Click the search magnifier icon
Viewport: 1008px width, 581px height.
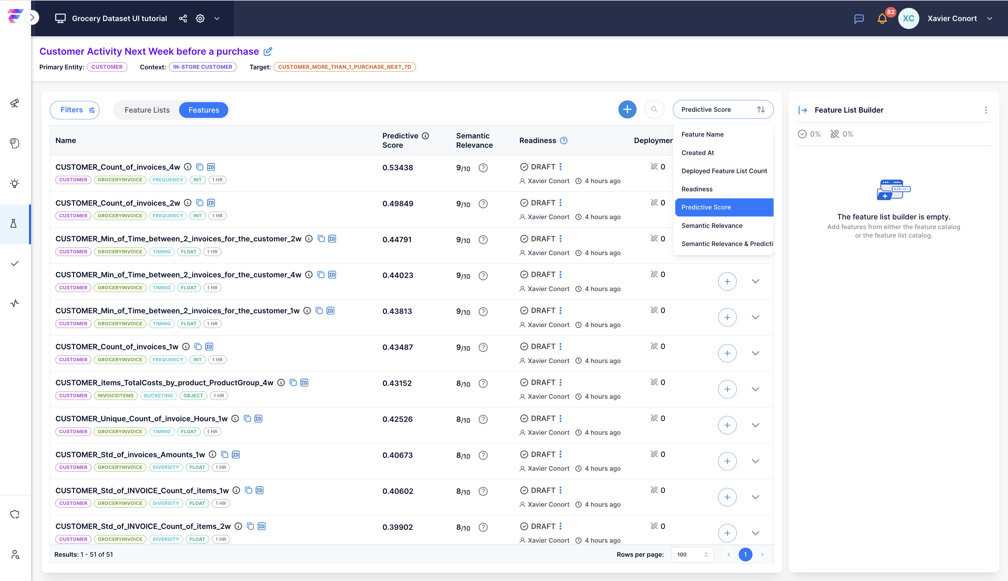tap(654, 109)
